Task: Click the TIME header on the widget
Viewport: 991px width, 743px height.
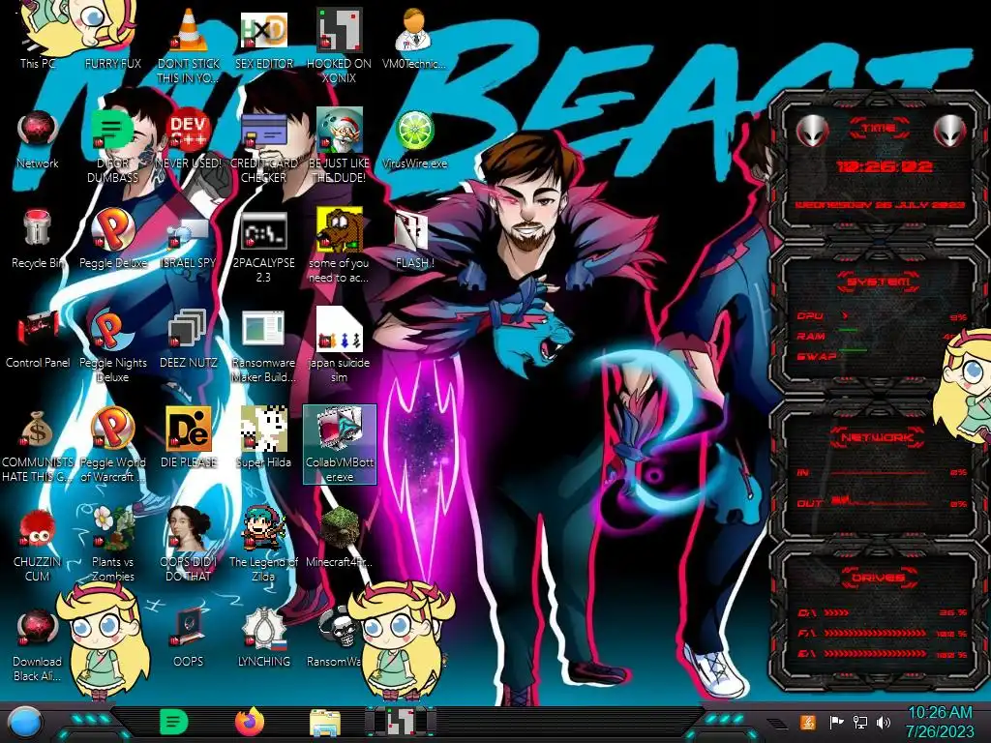Action: (879, 129)
